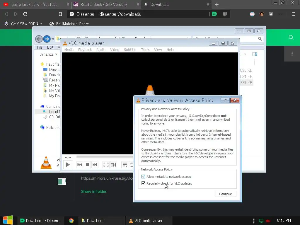Switch to Read a Book (Dirty Version) tab

click(x=103, y=4)
